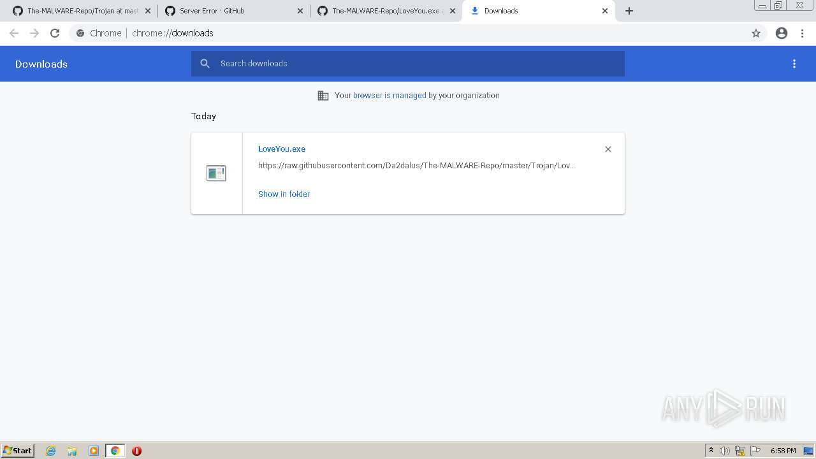Close the LoveYou.exe GitHub tab
This screenshot has width=816, height=459.
tap(453, 11)
